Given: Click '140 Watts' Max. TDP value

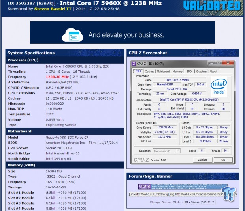Looking at the screenshot, I should [x=54, y=109].
